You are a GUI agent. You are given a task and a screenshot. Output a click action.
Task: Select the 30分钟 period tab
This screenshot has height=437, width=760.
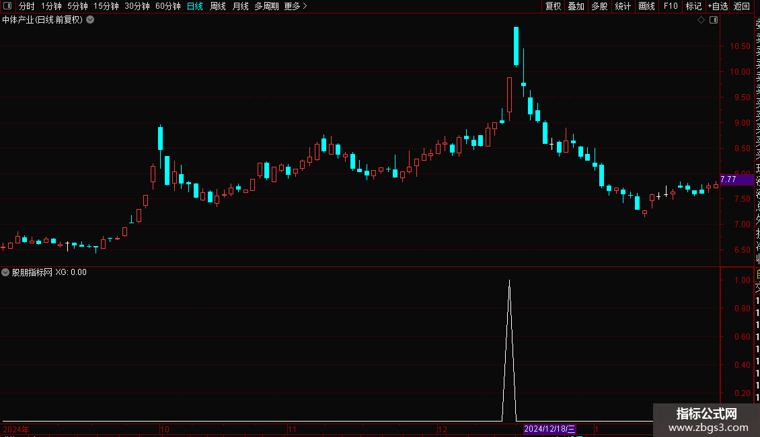click(137, 6)
